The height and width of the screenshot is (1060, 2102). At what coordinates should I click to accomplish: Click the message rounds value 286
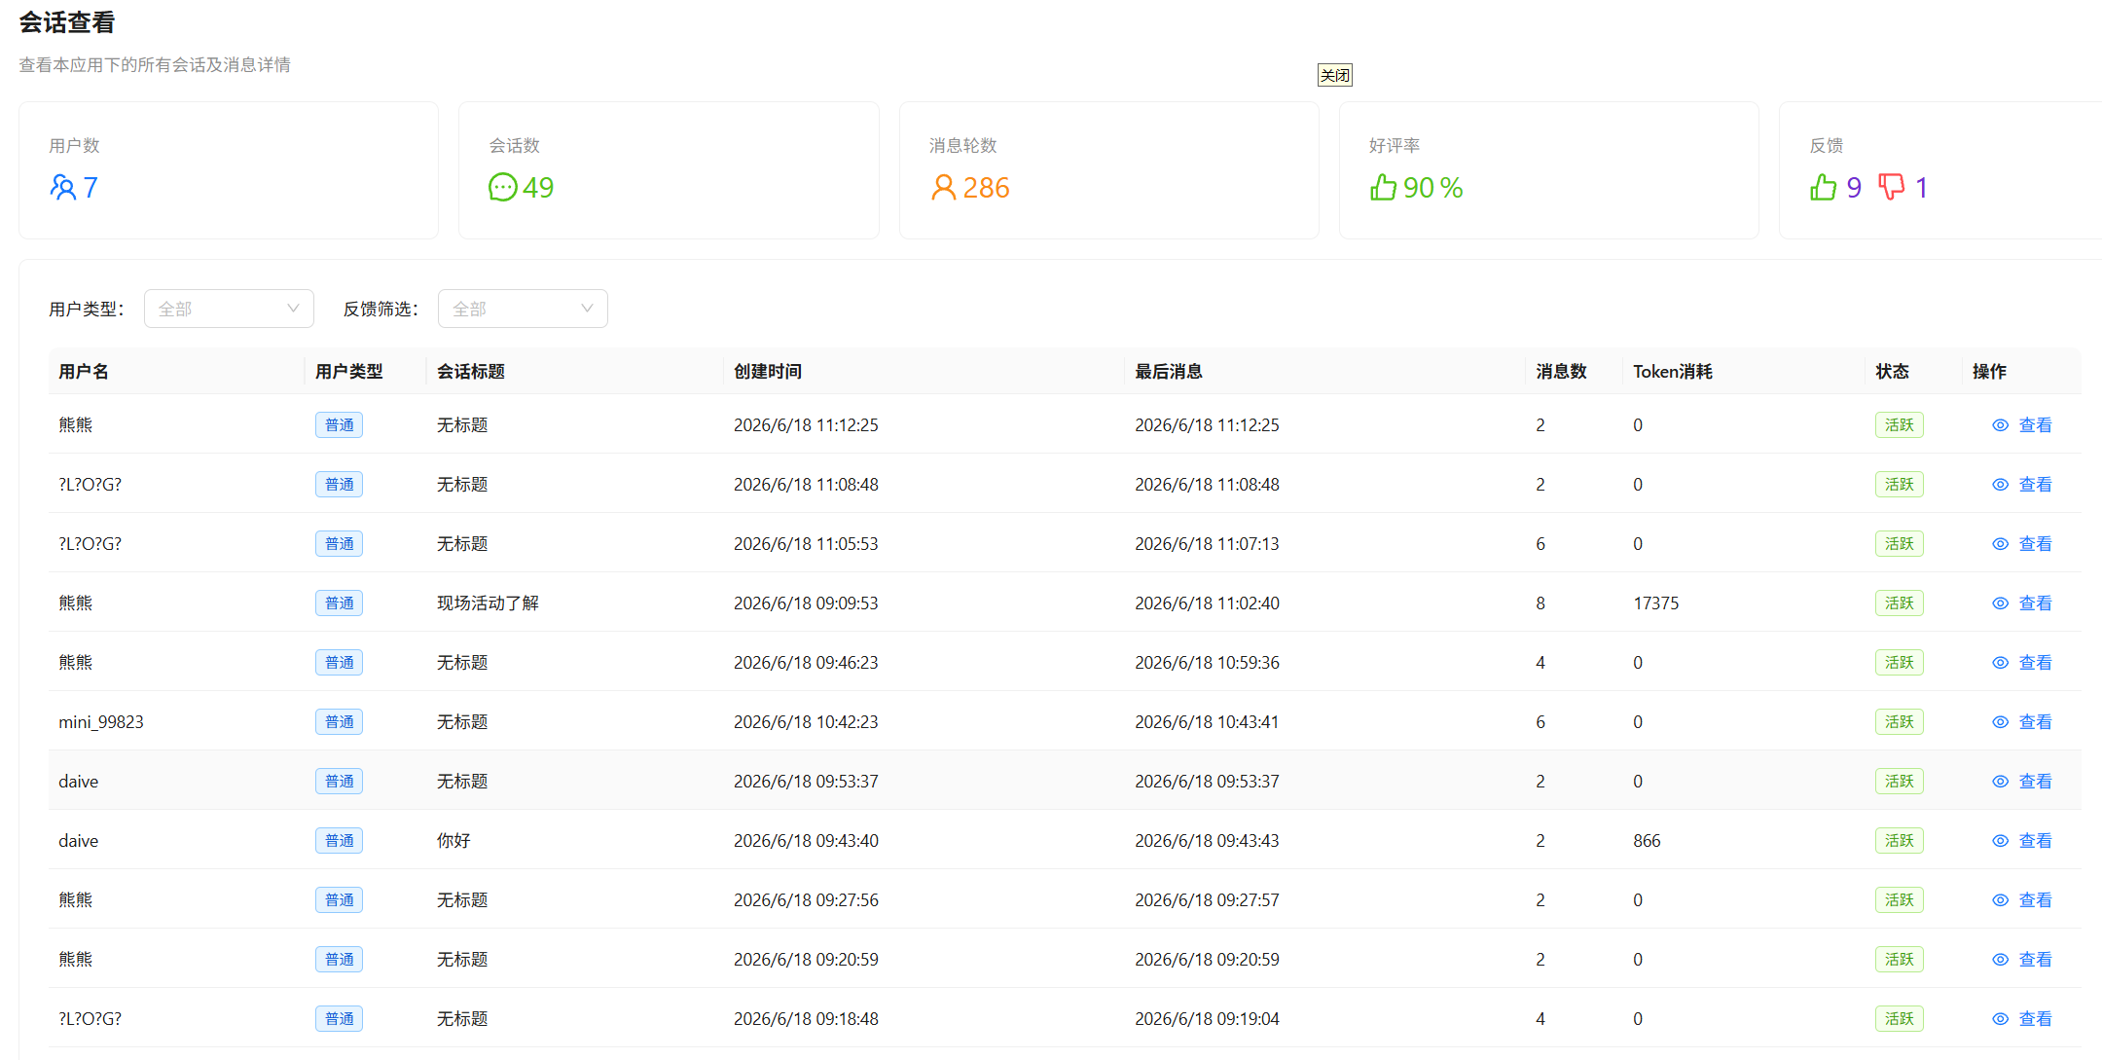tap(986, 187)
